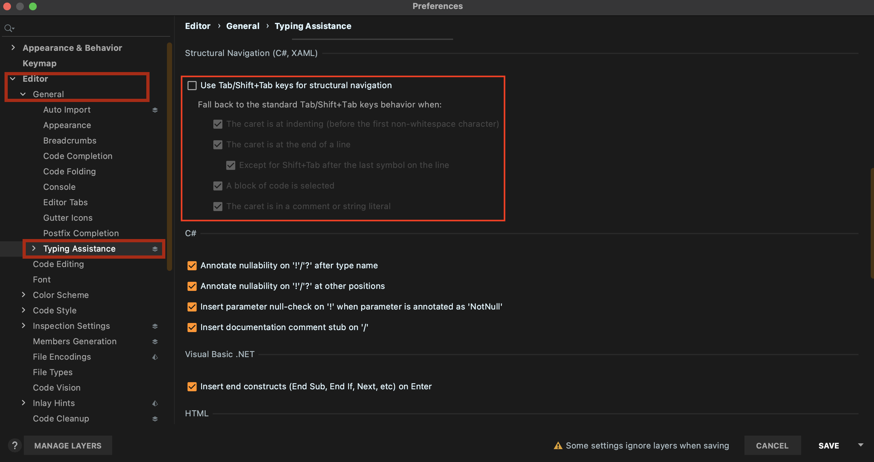This screenshot has height=462, width=874.
Task: Open Postfix Completion settings
Action: (x=81, y=233)
